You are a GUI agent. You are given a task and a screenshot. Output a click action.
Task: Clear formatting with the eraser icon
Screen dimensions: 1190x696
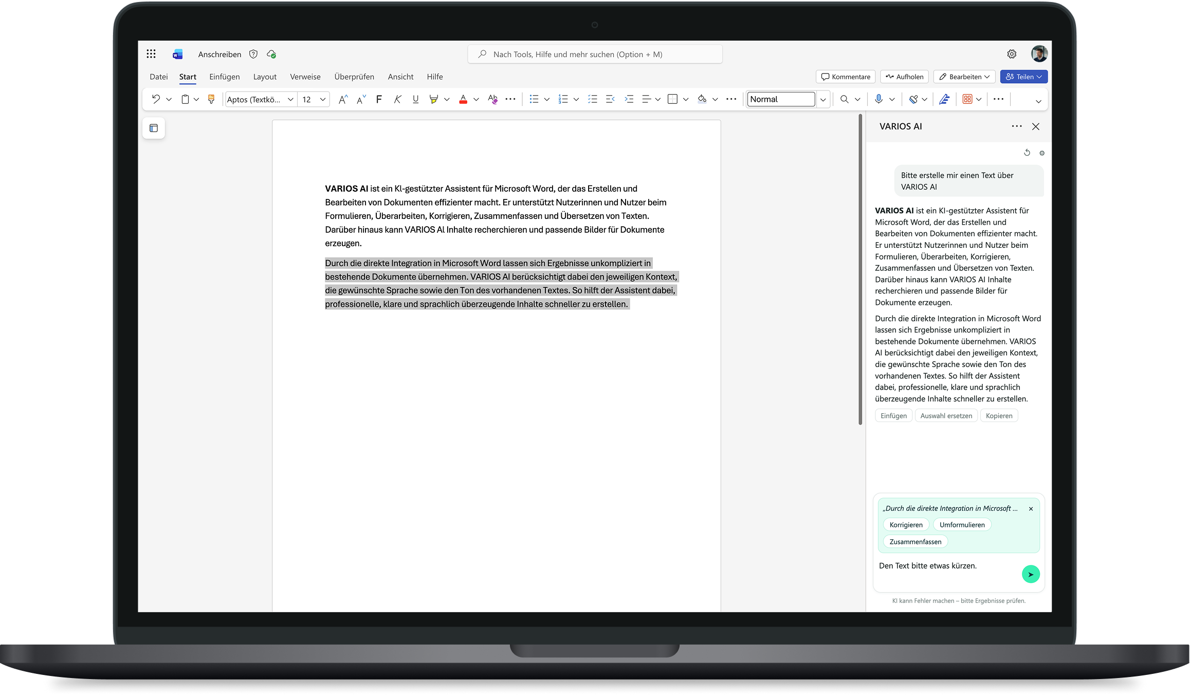493,99
